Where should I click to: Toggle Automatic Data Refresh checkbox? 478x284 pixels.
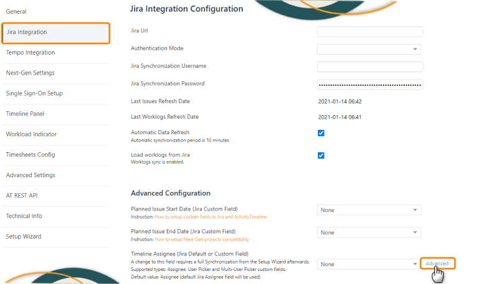pyautogui.click(x=321, y=133)
